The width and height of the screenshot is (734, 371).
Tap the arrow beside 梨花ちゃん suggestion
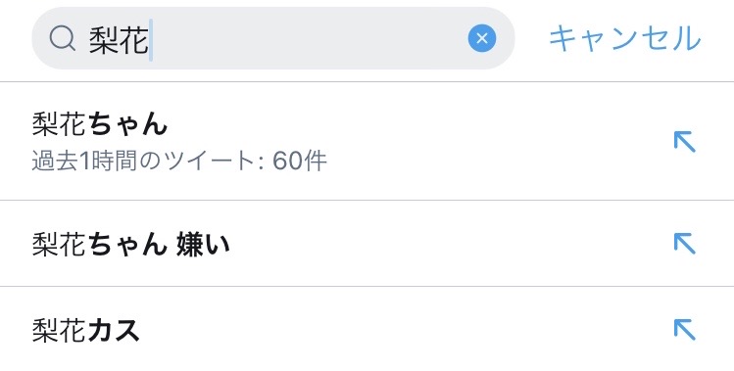coord(684,141)
